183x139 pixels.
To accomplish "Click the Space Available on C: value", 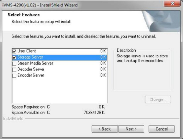I will [x=94, y=113].
